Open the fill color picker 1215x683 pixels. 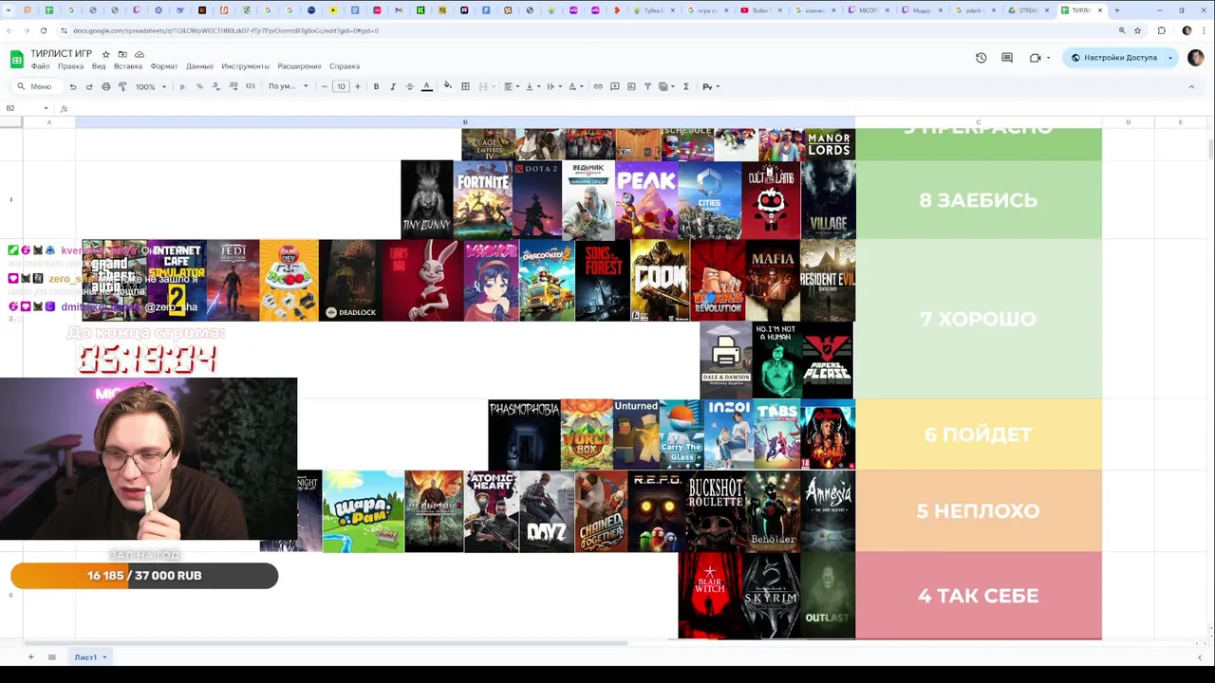coord(448,86)
